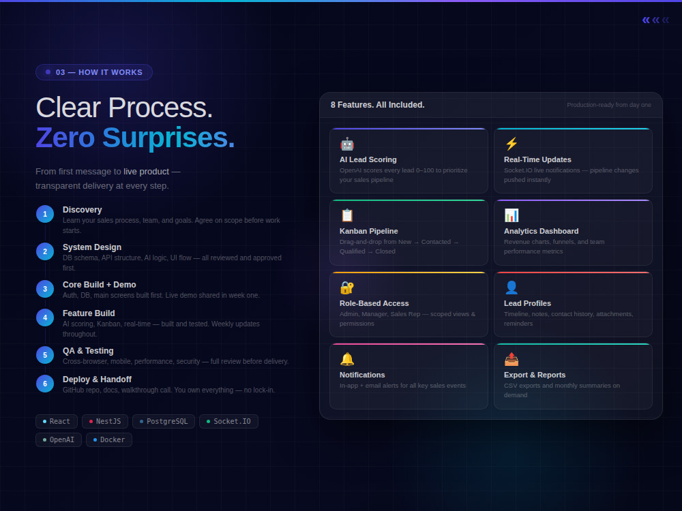The width and height of the screenshot is (682, 511).
Task: Click the OpenAI tech tag
Action: pos(58,439)
